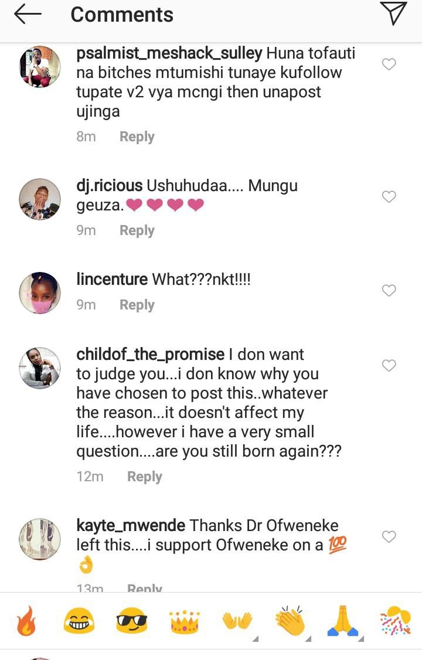Insert the grinning laugh emoji
This screenshot has width=422, height=660.
[79, 622]
